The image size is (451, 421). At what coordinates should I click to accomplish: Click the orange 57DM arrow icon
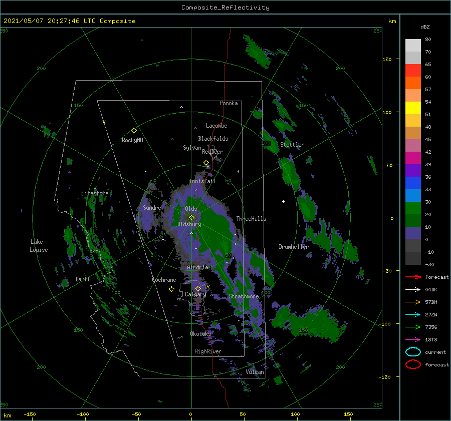coord(413,302)
